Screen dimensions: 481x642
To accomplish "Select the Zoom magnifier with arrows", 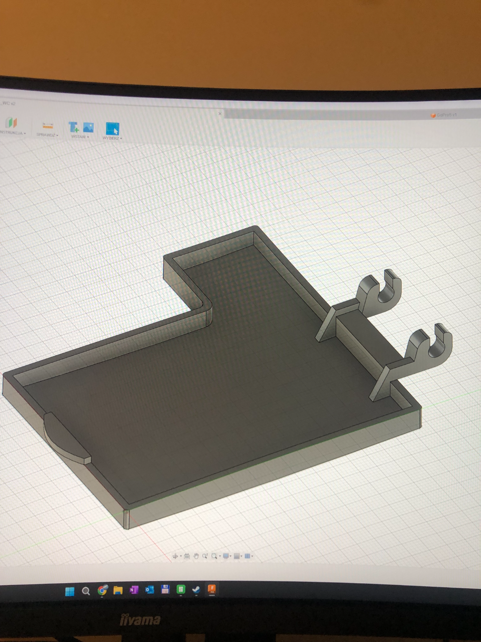I will 205,556.
